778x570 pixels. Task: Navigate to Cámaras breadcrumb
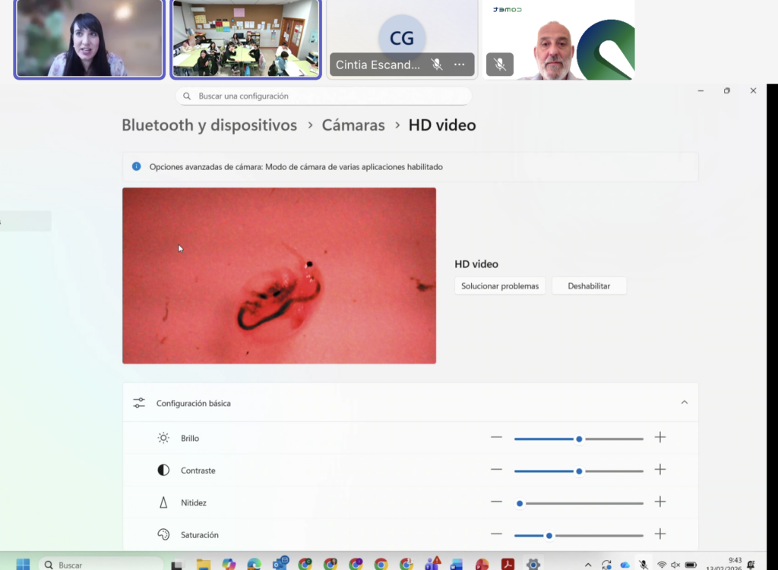[x=353, y=125]
